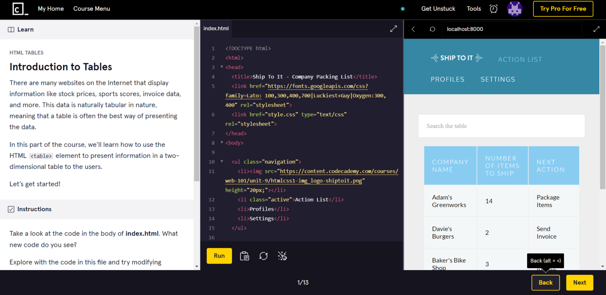
Task: Prettify code with the broom icon
Action: click(x=282, y=256)
